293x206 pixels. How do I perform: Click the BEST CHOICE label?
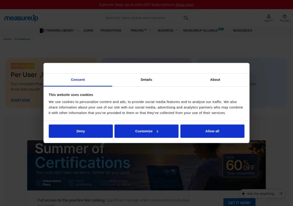(x=23, y=66)
